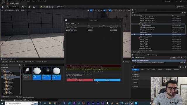The width and height of the screenshot is (187, 105).
Task: Click Add button in Content Browser
Action: [x=5, y=62]
